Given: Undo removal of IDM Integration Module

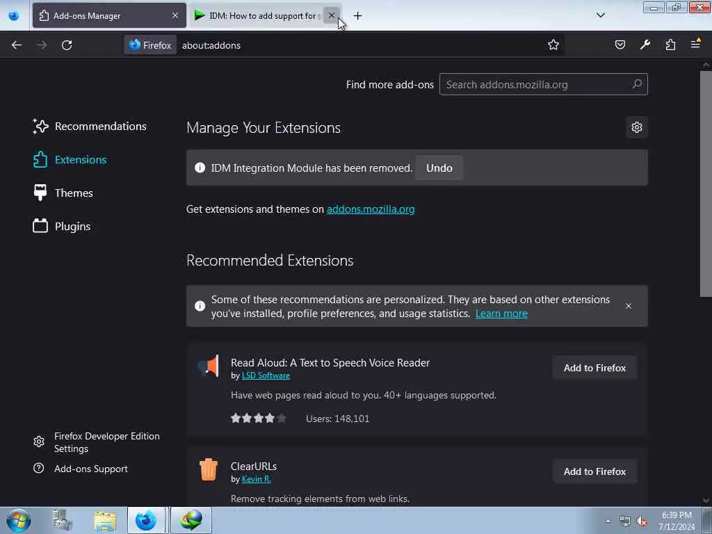Looking at the screenshot, I should pos(439,168).
